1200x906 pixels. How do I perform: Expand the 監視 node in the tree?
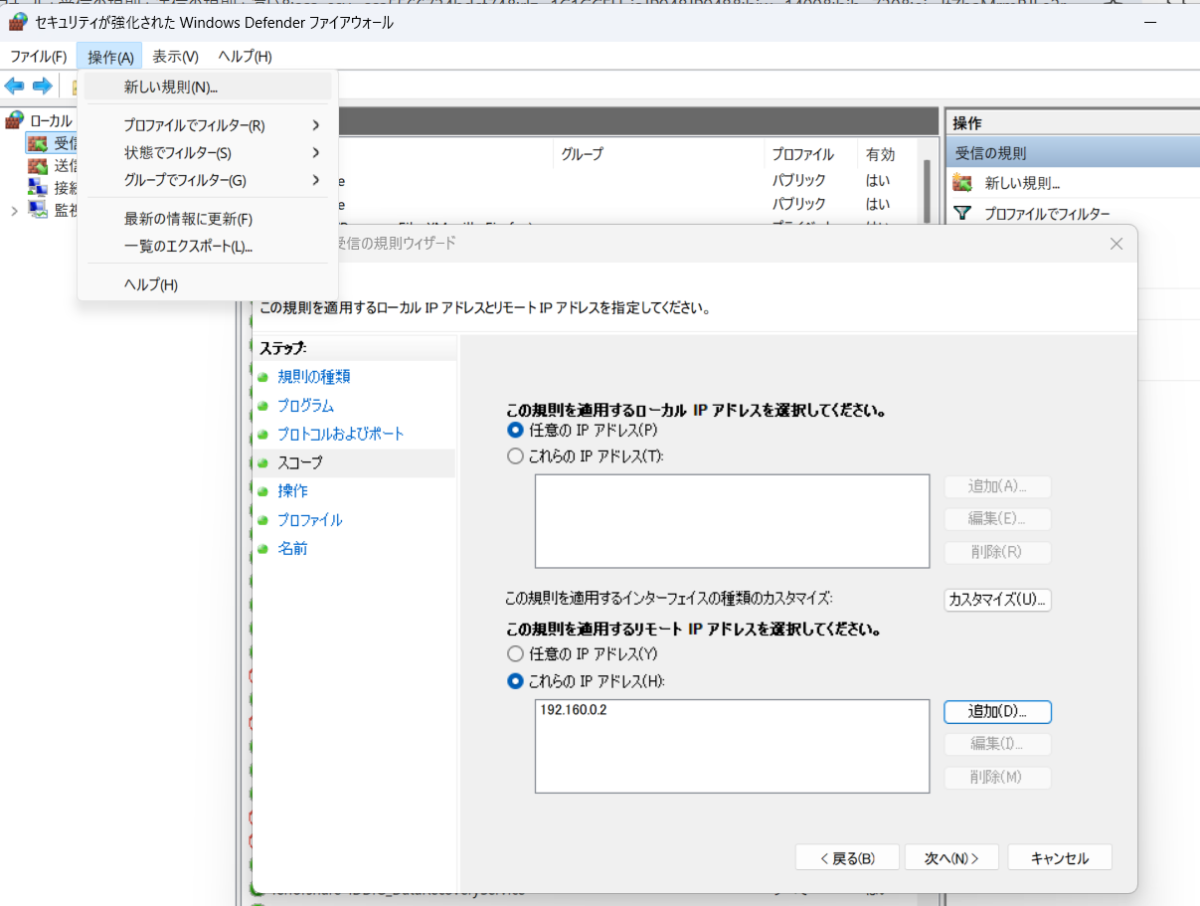14,210
